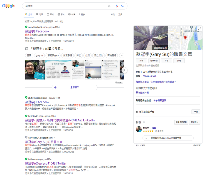Click 儲存 (Save) button in panel
The width and height of the screenshot is (212, 179).
pyautogui.click(x=166, y=61)
